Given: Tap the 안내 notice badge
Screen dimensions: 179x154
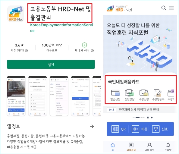Looking at the screenshot, I should click(x=111, y=110).
